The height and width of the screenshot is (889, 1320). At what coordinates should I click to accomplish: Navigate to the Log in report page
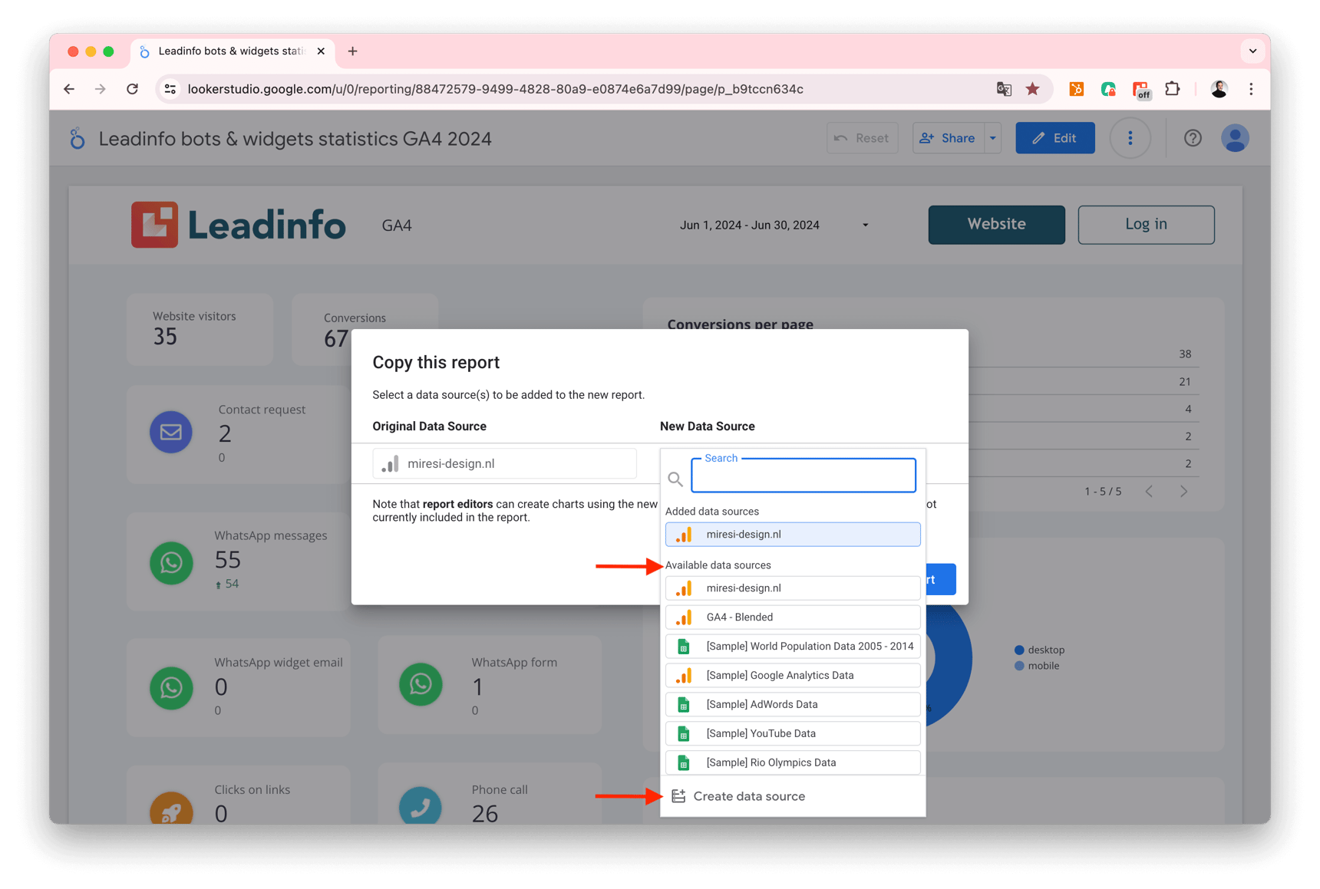[x=1145, y=224]
